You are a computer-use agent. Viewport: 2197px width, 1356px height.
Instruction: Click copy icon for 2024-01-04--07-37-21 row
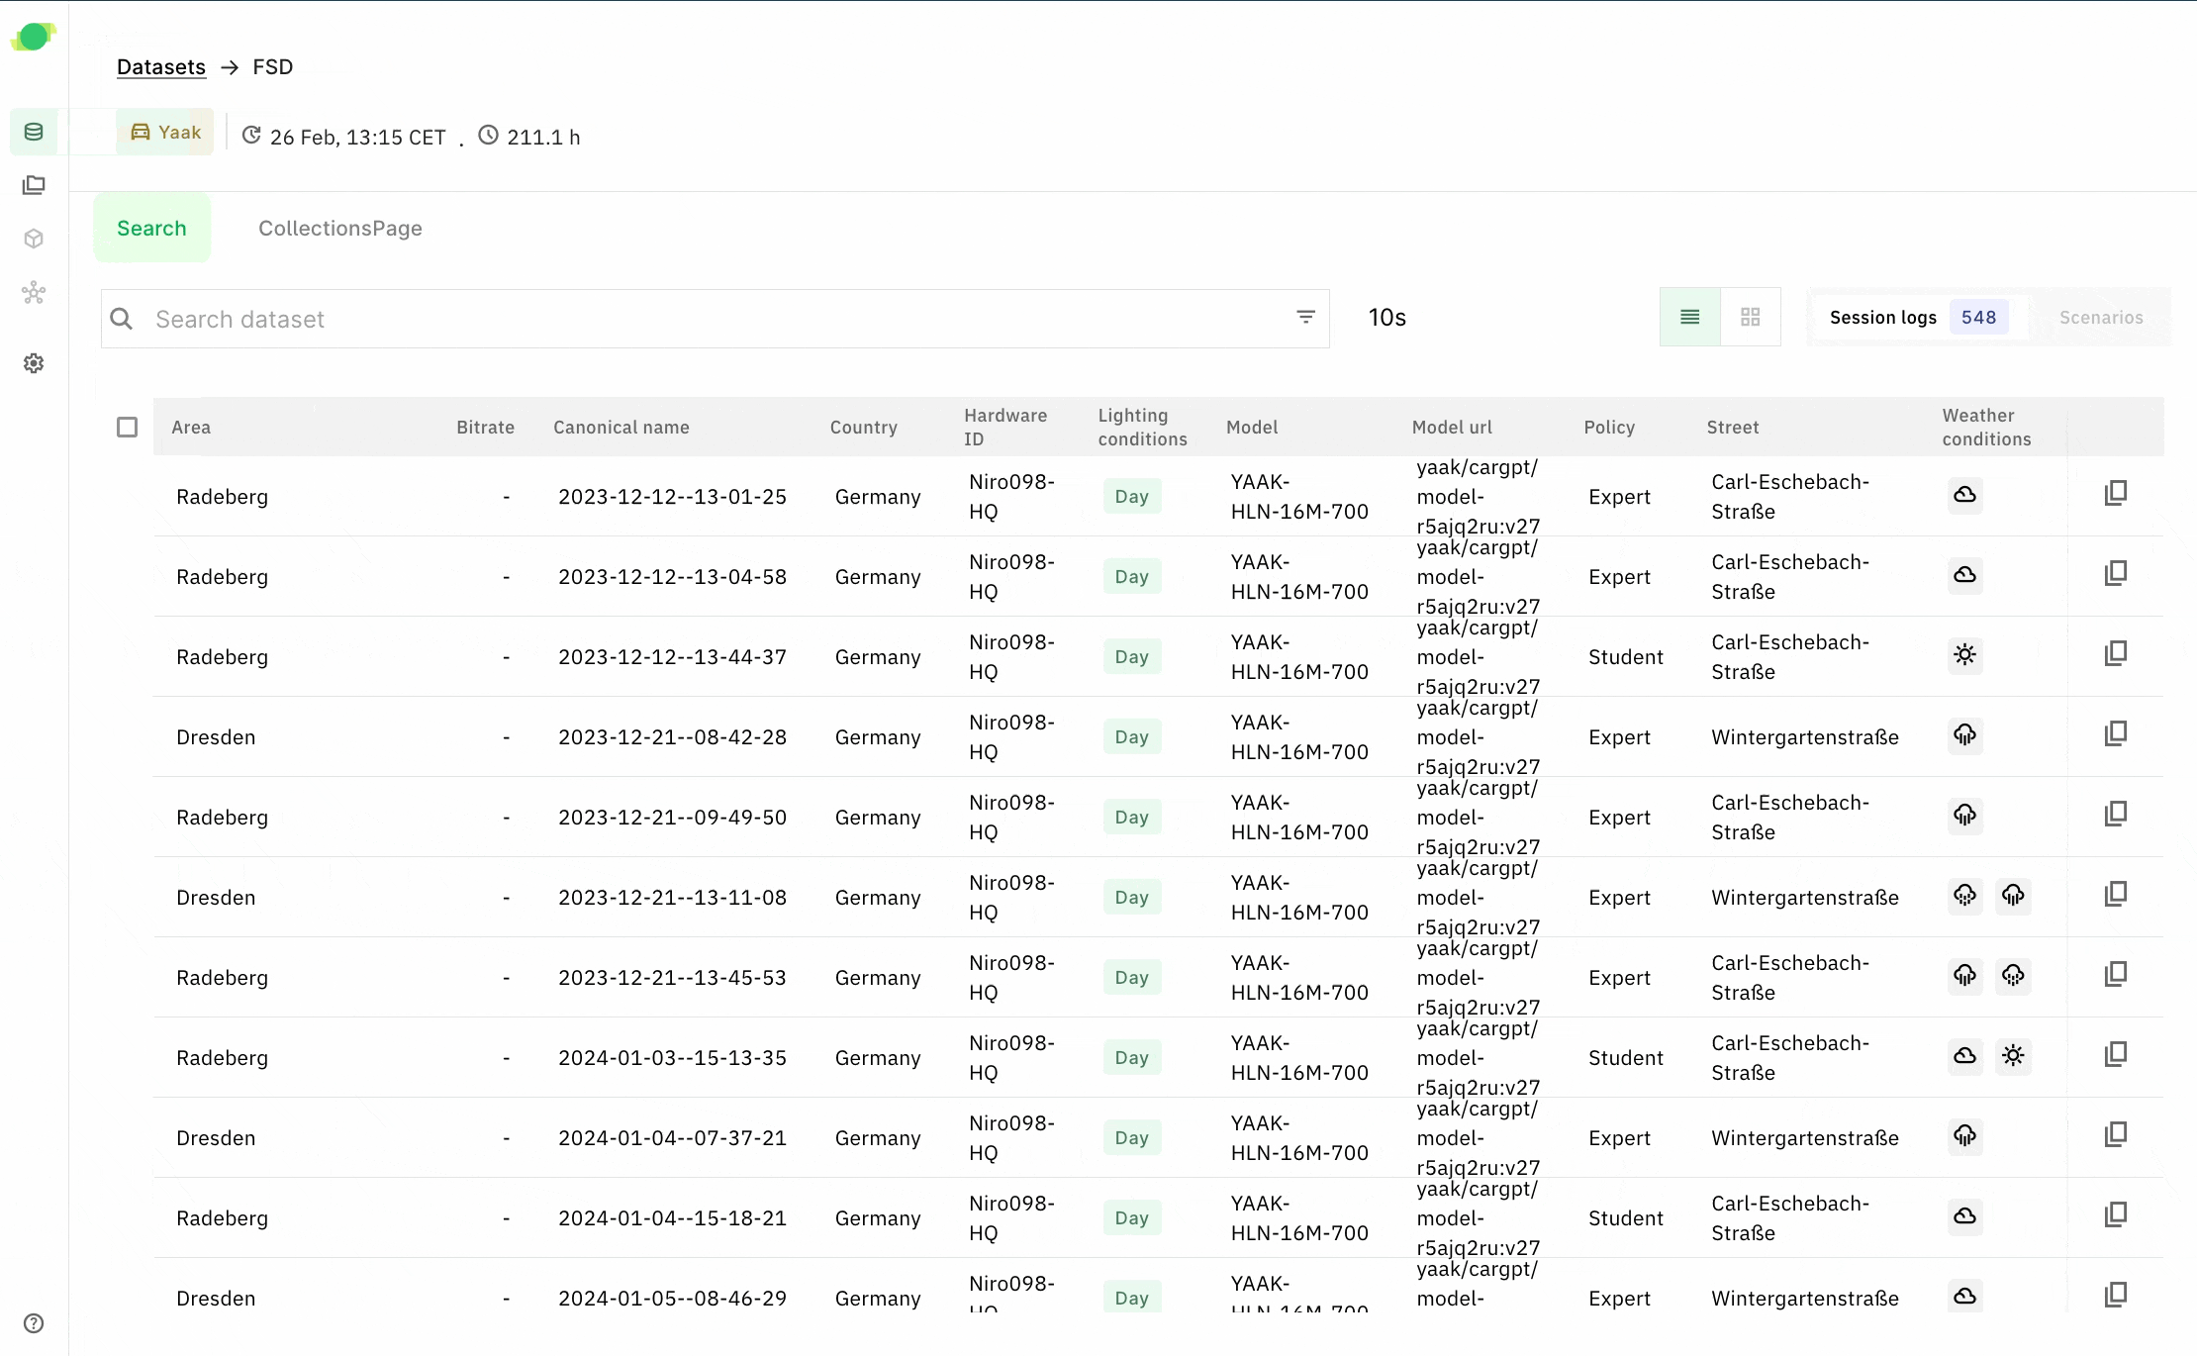tap(2115, 1134)
